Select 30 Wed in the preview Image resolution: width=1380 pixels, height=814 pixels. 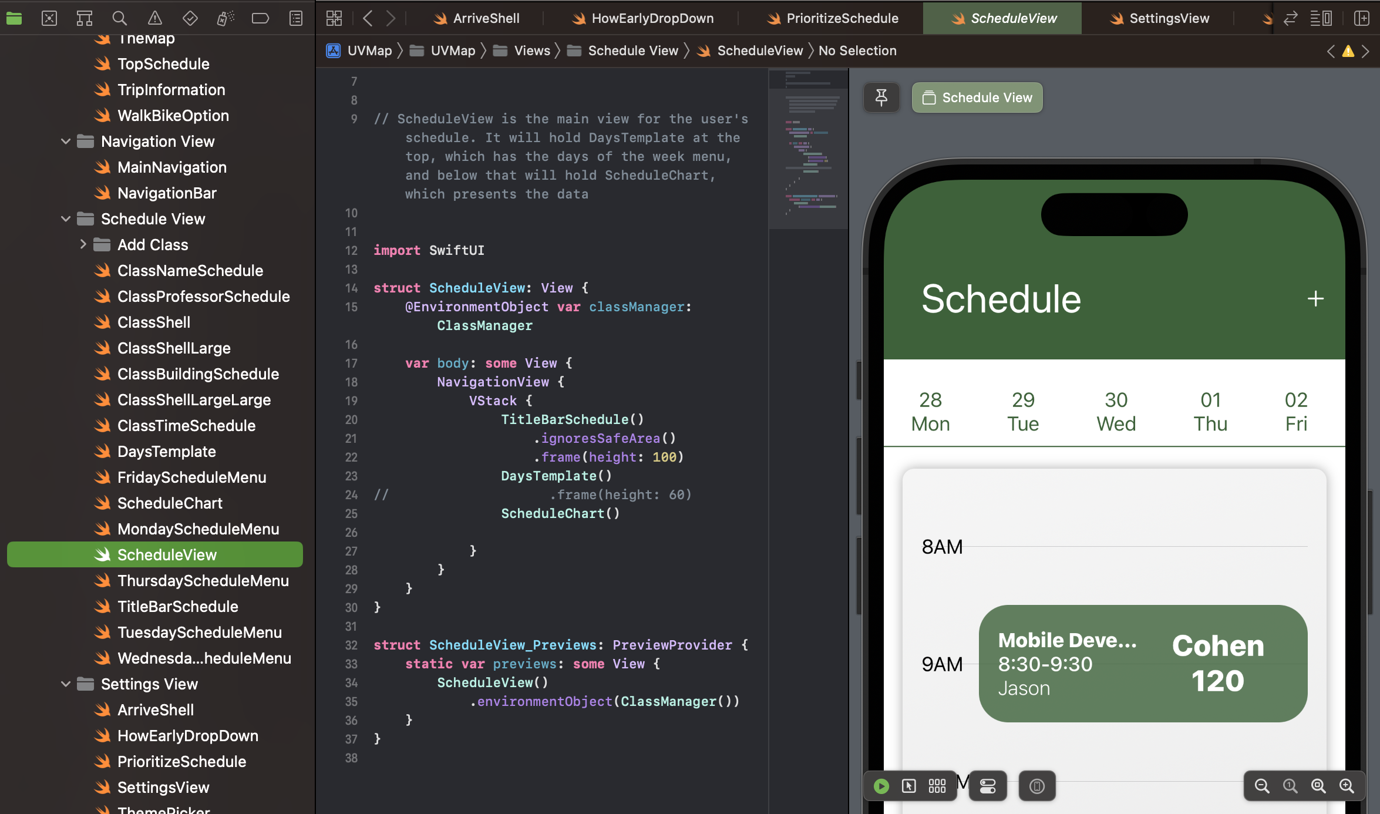pos(1116,412)
